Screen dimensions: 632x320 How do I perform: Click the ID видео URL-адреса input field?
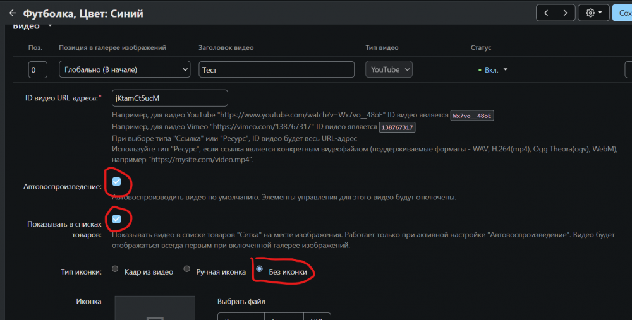169,98
